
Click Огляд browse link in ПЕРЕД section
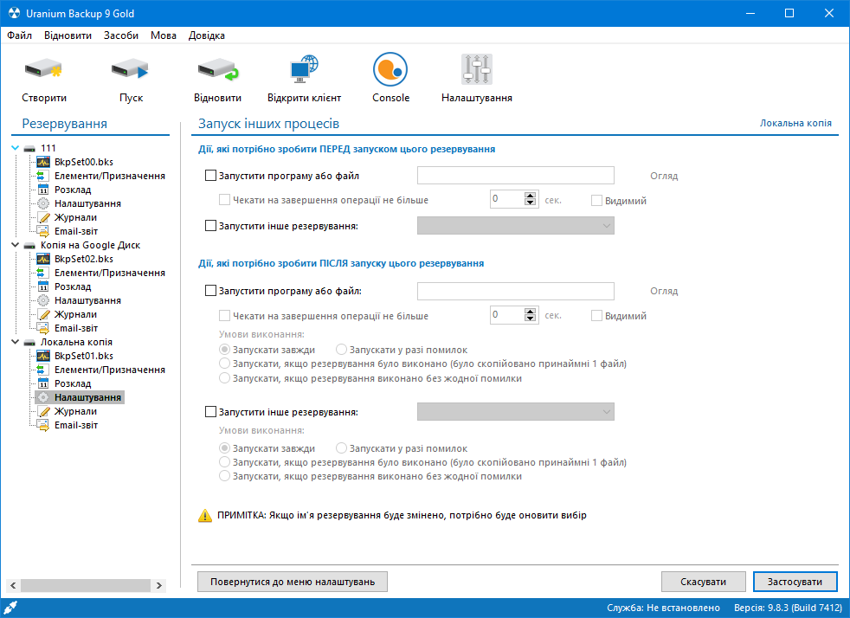[664, 176]
